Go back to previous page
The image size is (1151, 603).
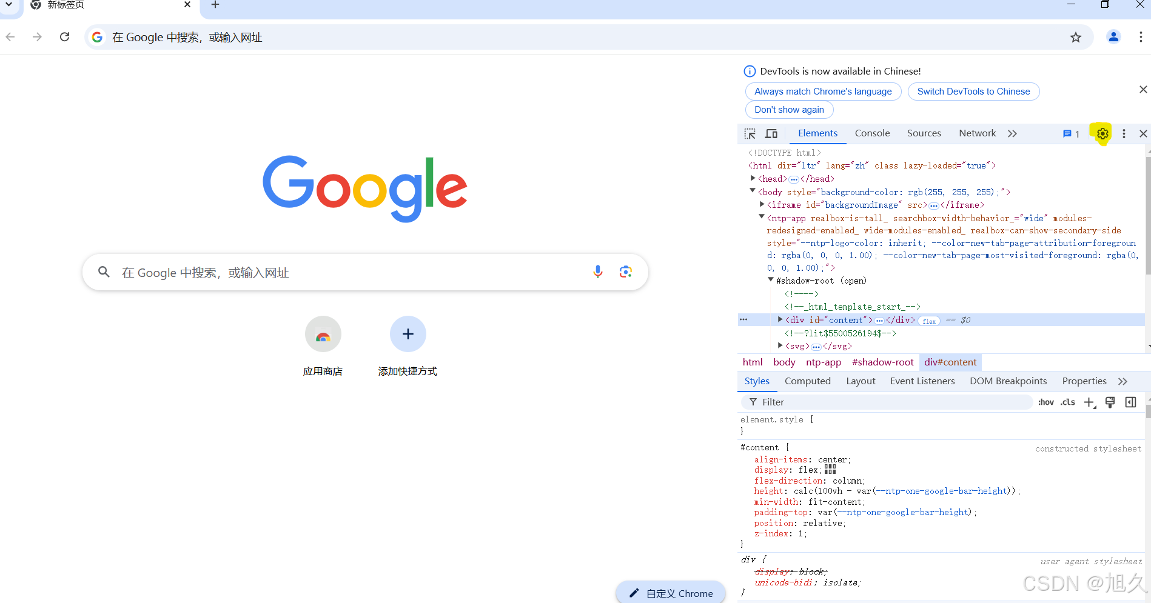[x=10, y=37]
